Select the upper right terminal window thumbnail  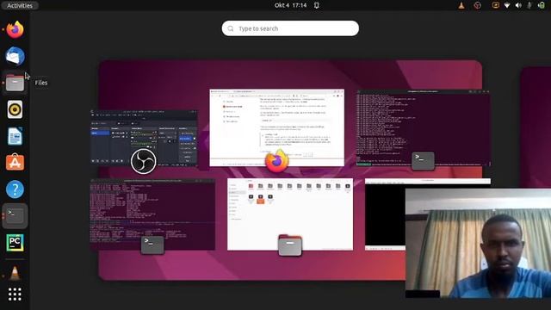click(x=423, y=127)
